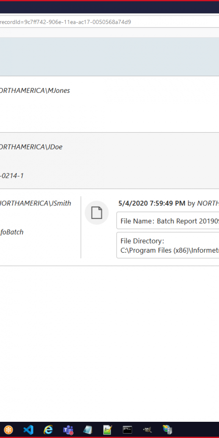Click the foBatch italic text
219x438 pixels.
coord(12,232)
